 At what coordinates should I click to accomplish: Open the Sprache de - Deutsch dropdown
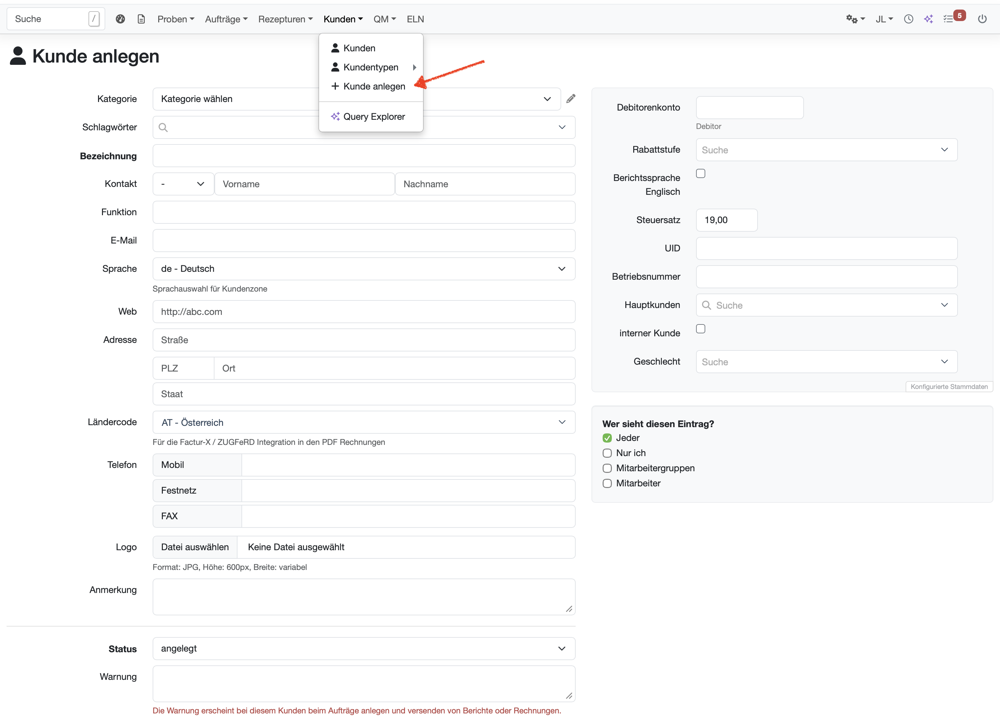pyautogui.click(x=364, y=269)
